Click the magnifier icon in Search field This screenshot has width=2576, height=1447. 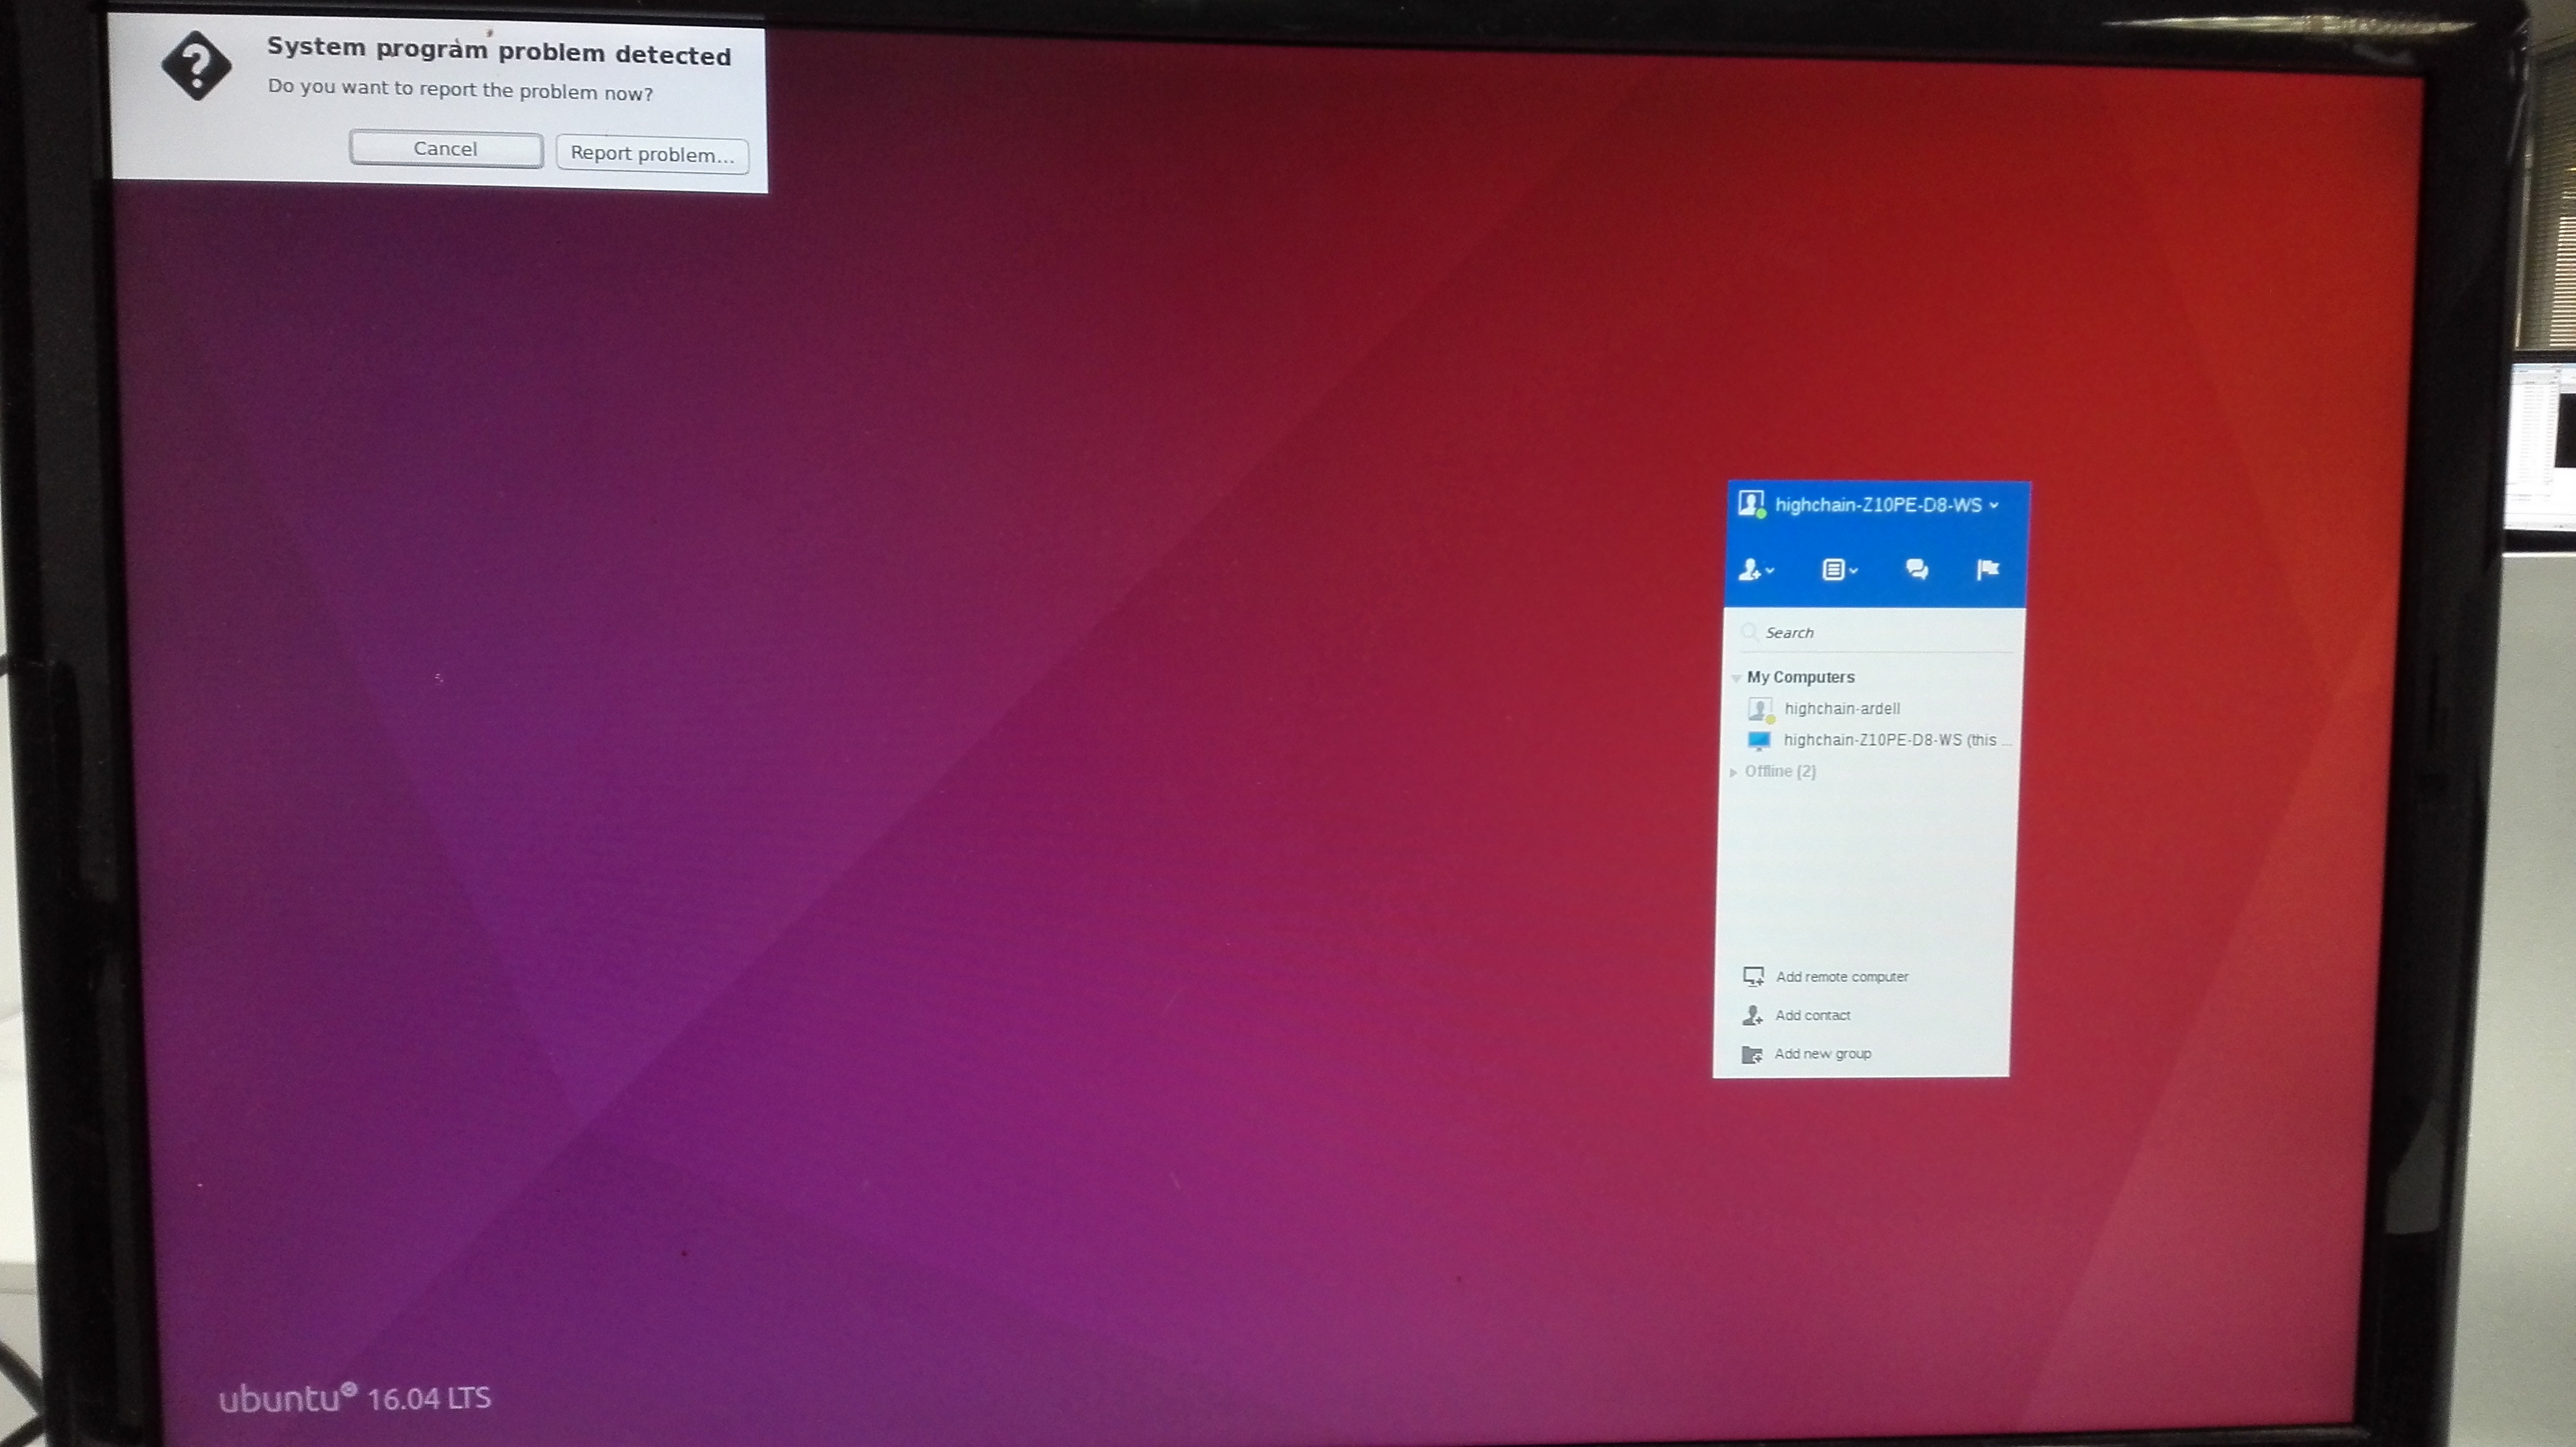[1749, 631]
